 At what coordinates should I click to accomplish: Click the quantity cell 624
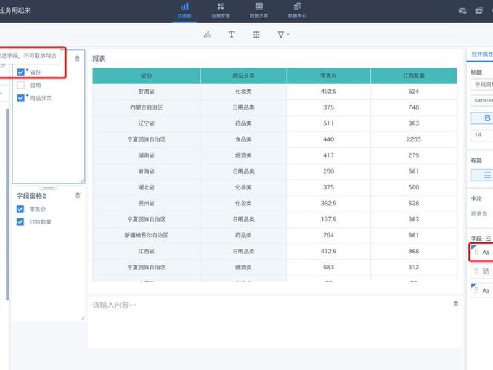(x=414, y=91)
